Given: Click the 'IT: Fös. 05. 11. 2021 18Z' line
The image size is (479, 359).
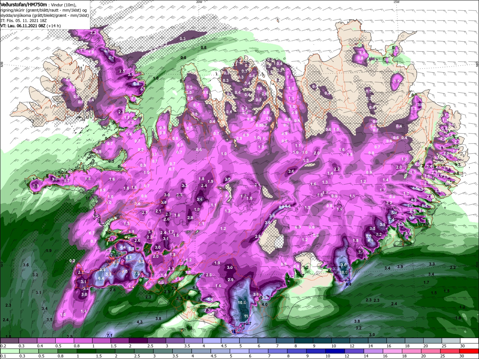Looking at the screenshot, I should [24, 21].
